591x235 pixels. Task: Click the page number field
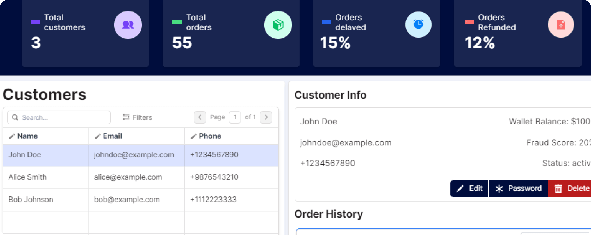(235, 117)
